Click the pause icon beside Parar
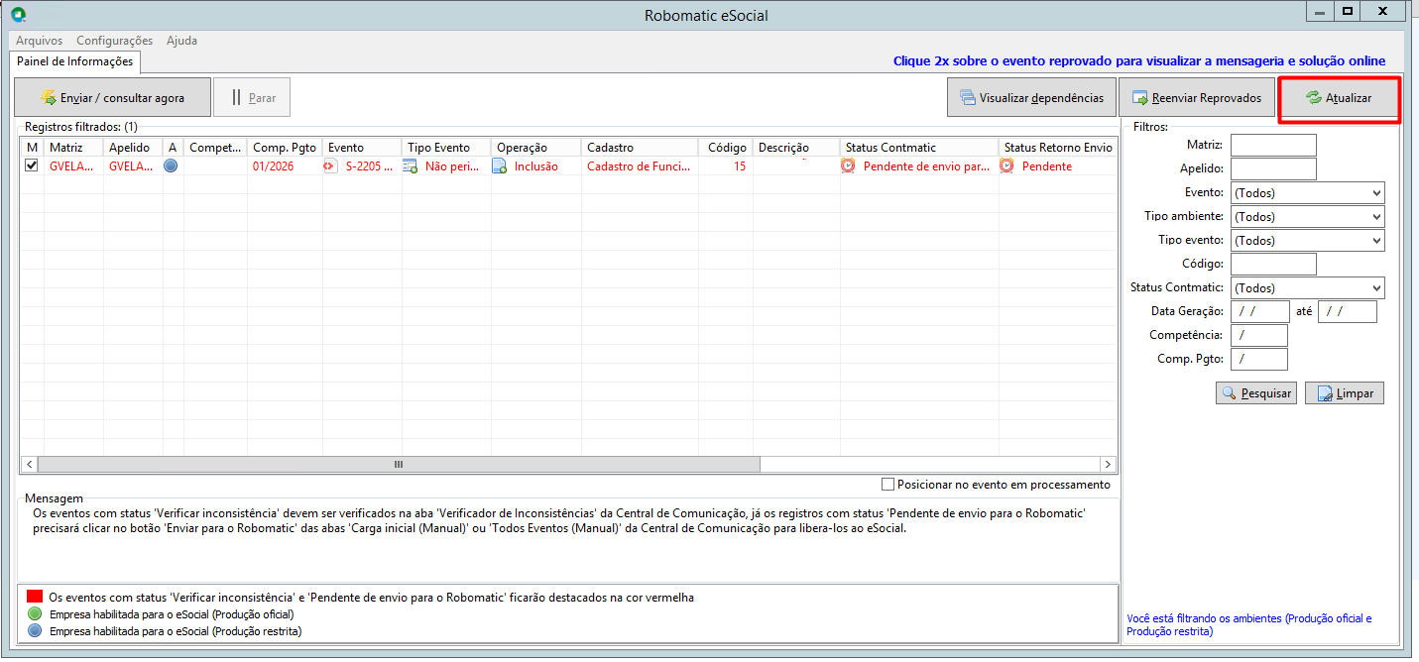 coord(236,98)
